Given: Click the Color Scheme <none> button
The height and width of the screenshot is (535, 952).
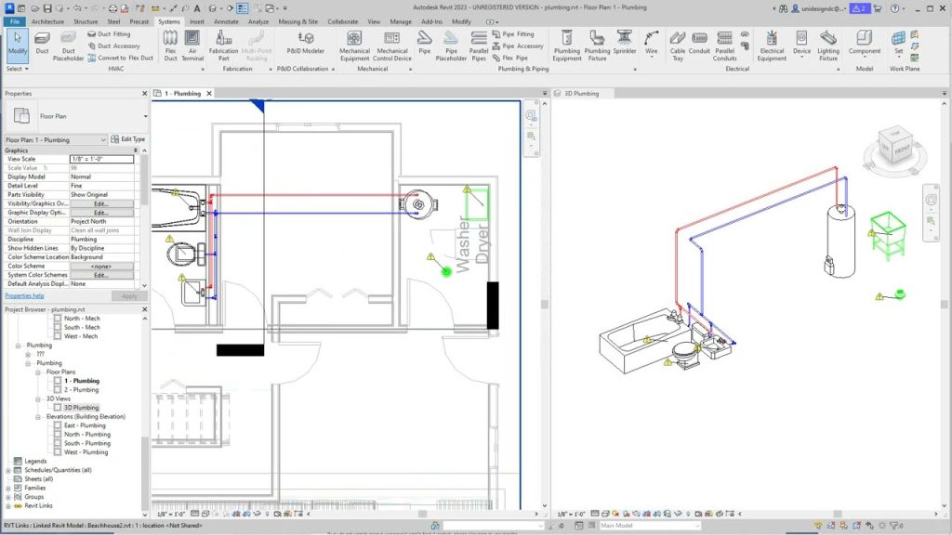Looking at the screenshot, I should coord(101,267).
